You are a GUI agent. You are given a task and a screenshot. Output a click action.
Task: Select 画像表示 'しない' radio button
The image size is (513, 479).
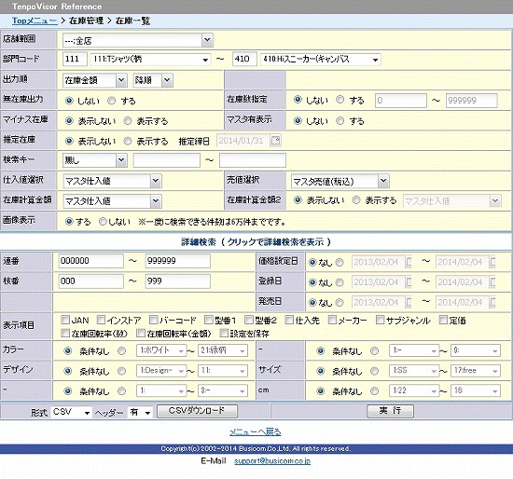click(103, 222)
